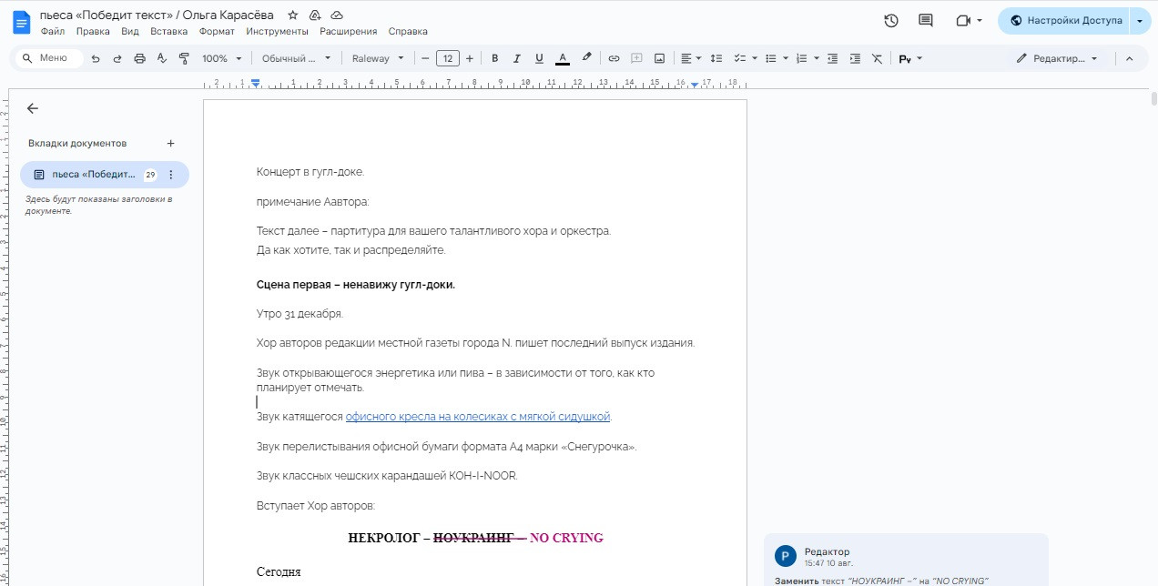Open the Формат menu
The image size is (1158, 586).
click(217, 31)
